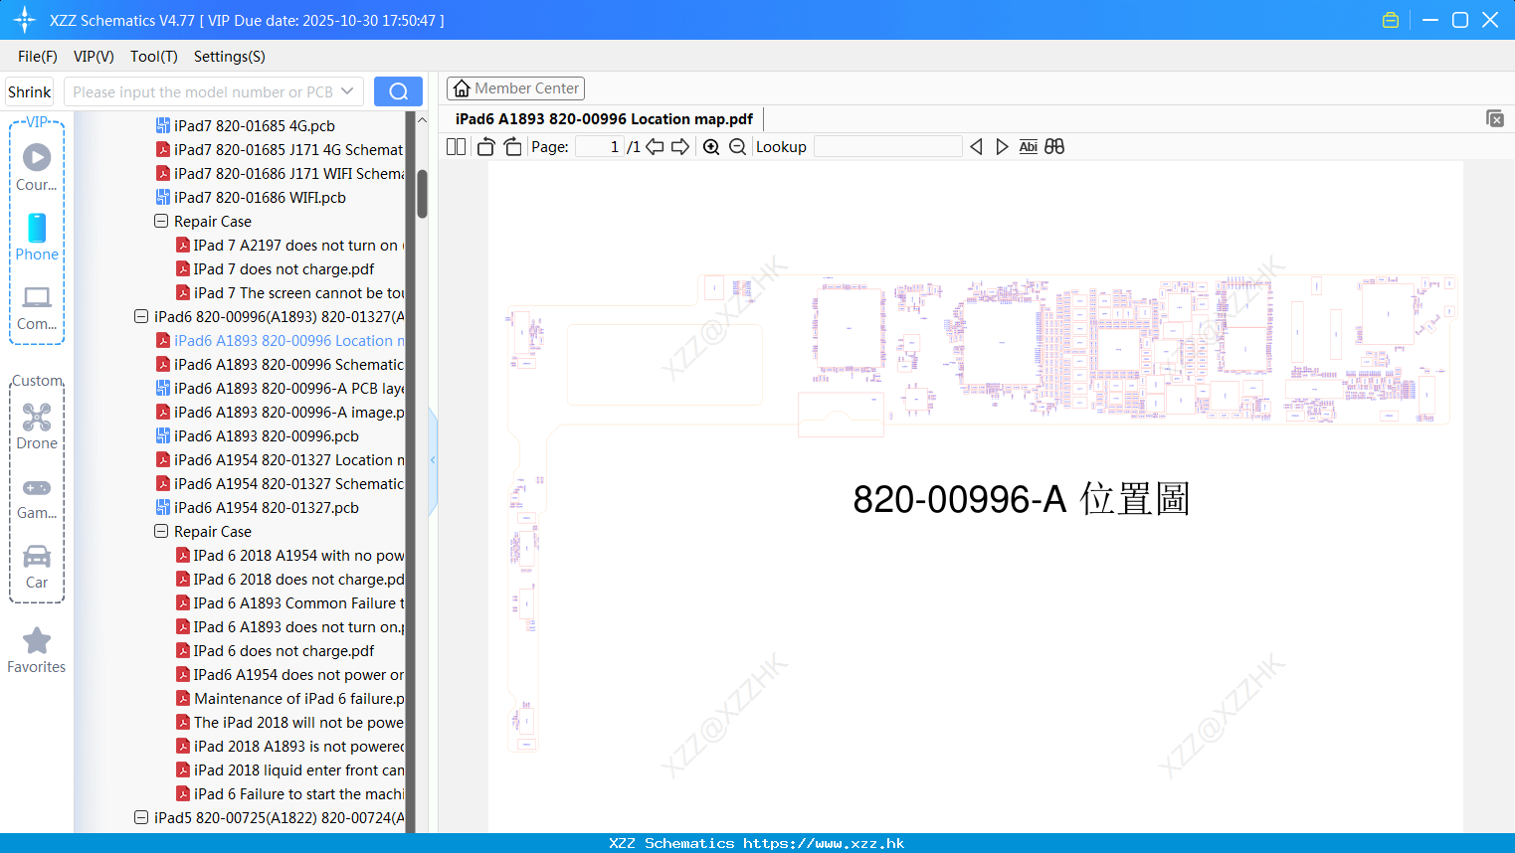
Task: Open the xzz.hk website link
Action: [824, 843]
